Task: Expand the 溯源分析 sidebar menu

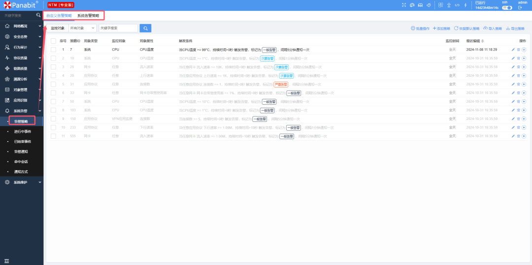Action: 22,79
